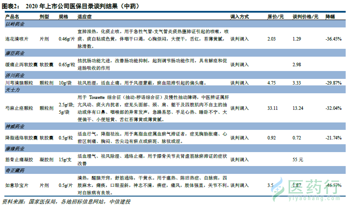Image resolution: width=347 pixels, height=207 pixels.
Task: Click the negotiated price '13.24'
Action: (298, 108)
